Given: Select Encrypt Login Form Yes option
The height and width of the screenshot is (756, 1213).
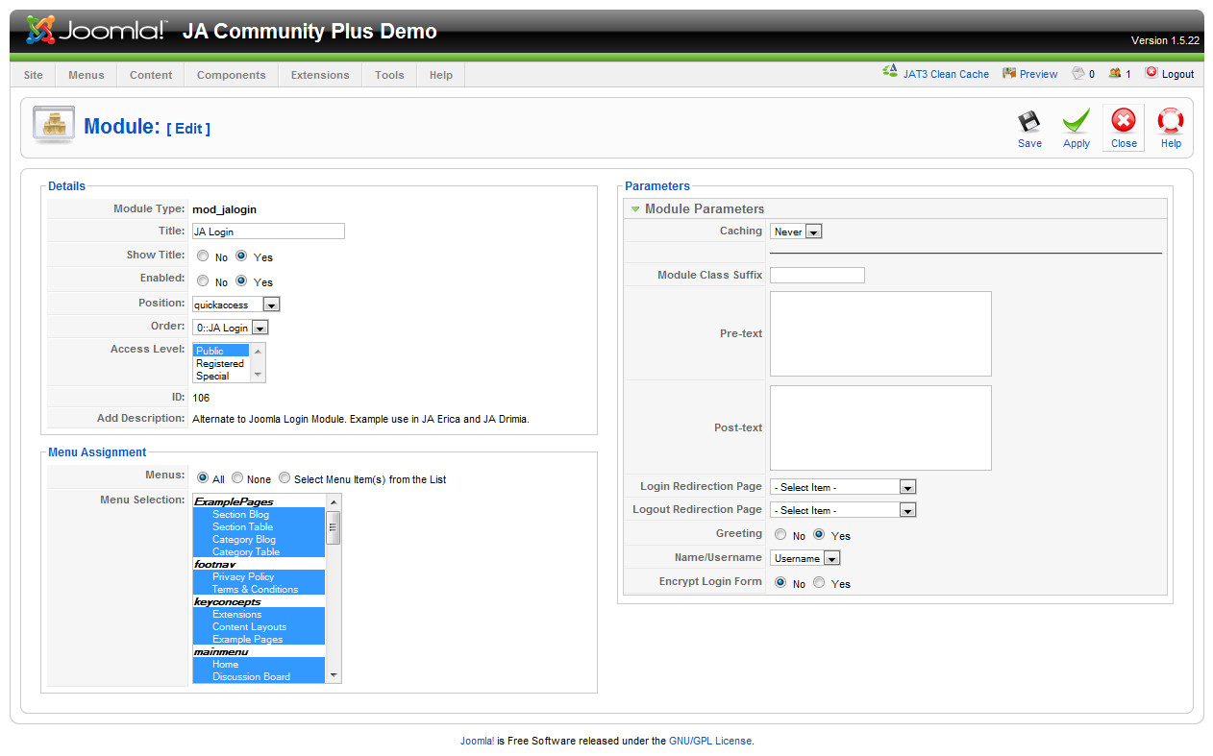Looking at the screenshot, I should [x=819, y=582].
